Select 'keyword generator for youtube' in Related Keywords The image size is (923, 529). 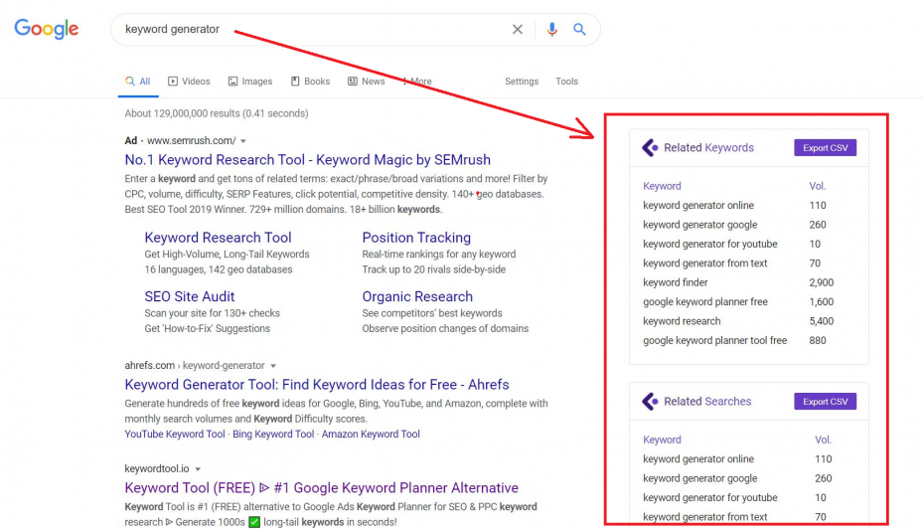click(x=710, y=244)
